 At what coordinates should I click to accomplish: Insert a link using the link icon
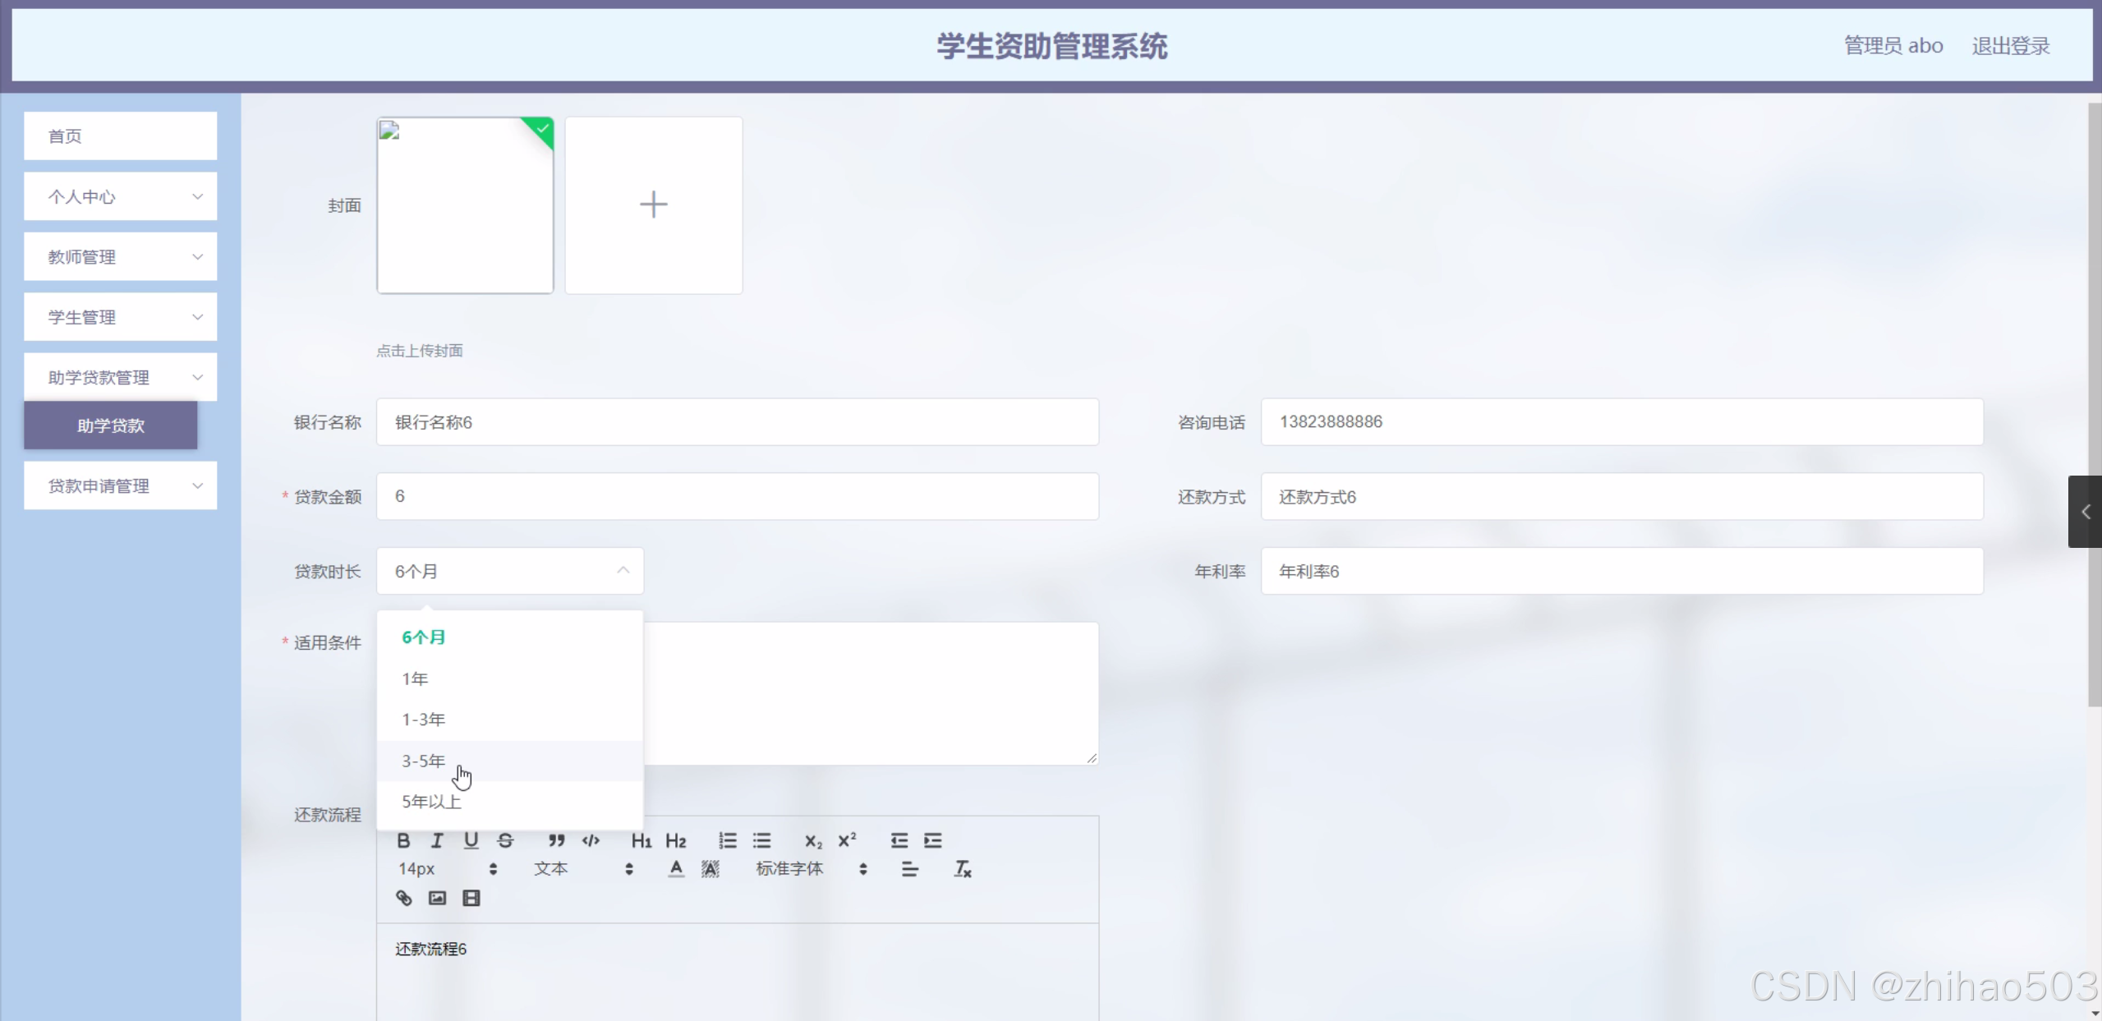[x=403, y=898]
